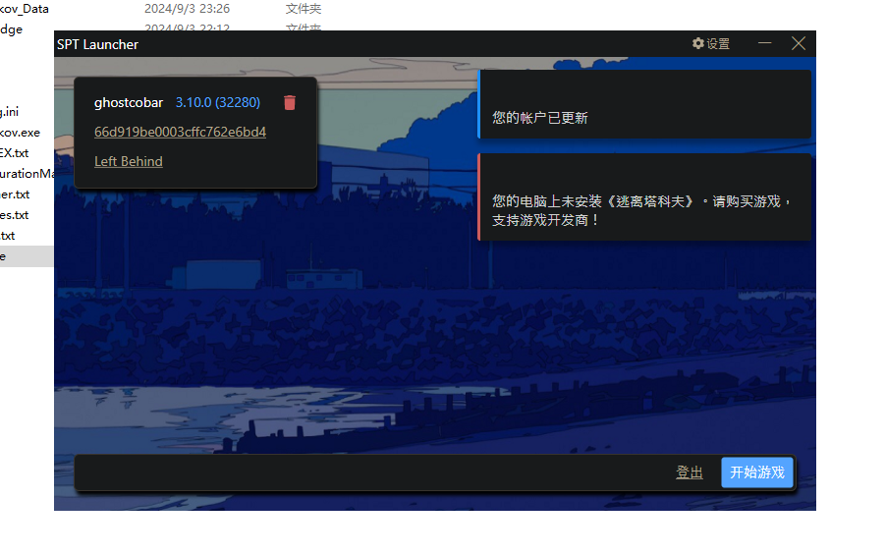
Task: Select the kov.exe file in file explorer
Action: pos(20,133)
